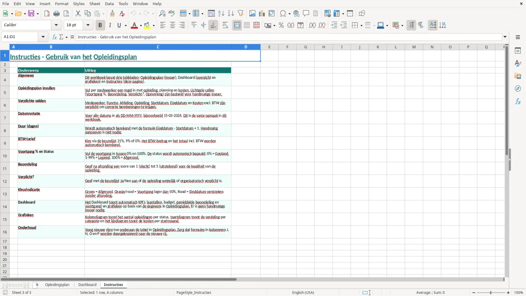Adjust the zoom slider
The height and width of the screenshot is (296, 526).
point(491,292)
